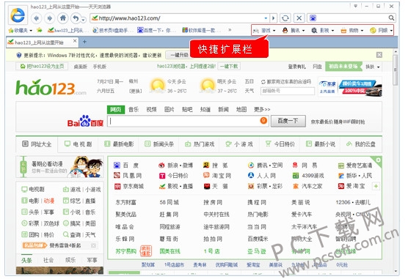408x279 pixels.
Task: Click the tomorrow weather sun icon
Action: pyautogui.click(x=208, y=86)
